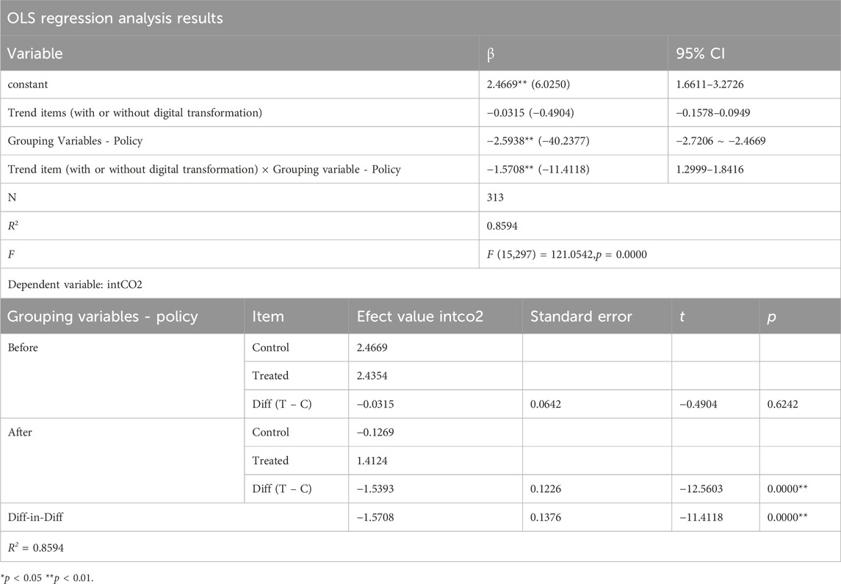Image resolution: width=841 pixels, height=584 pixels.
Task: Select the 'Standard error' column header
Action: 581,317
